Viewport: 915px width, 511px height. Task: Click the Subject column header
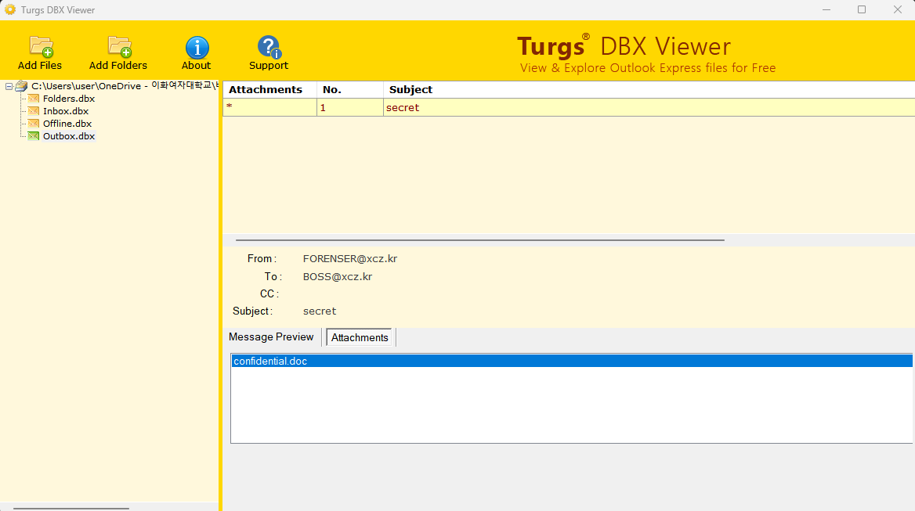point(649,90)
